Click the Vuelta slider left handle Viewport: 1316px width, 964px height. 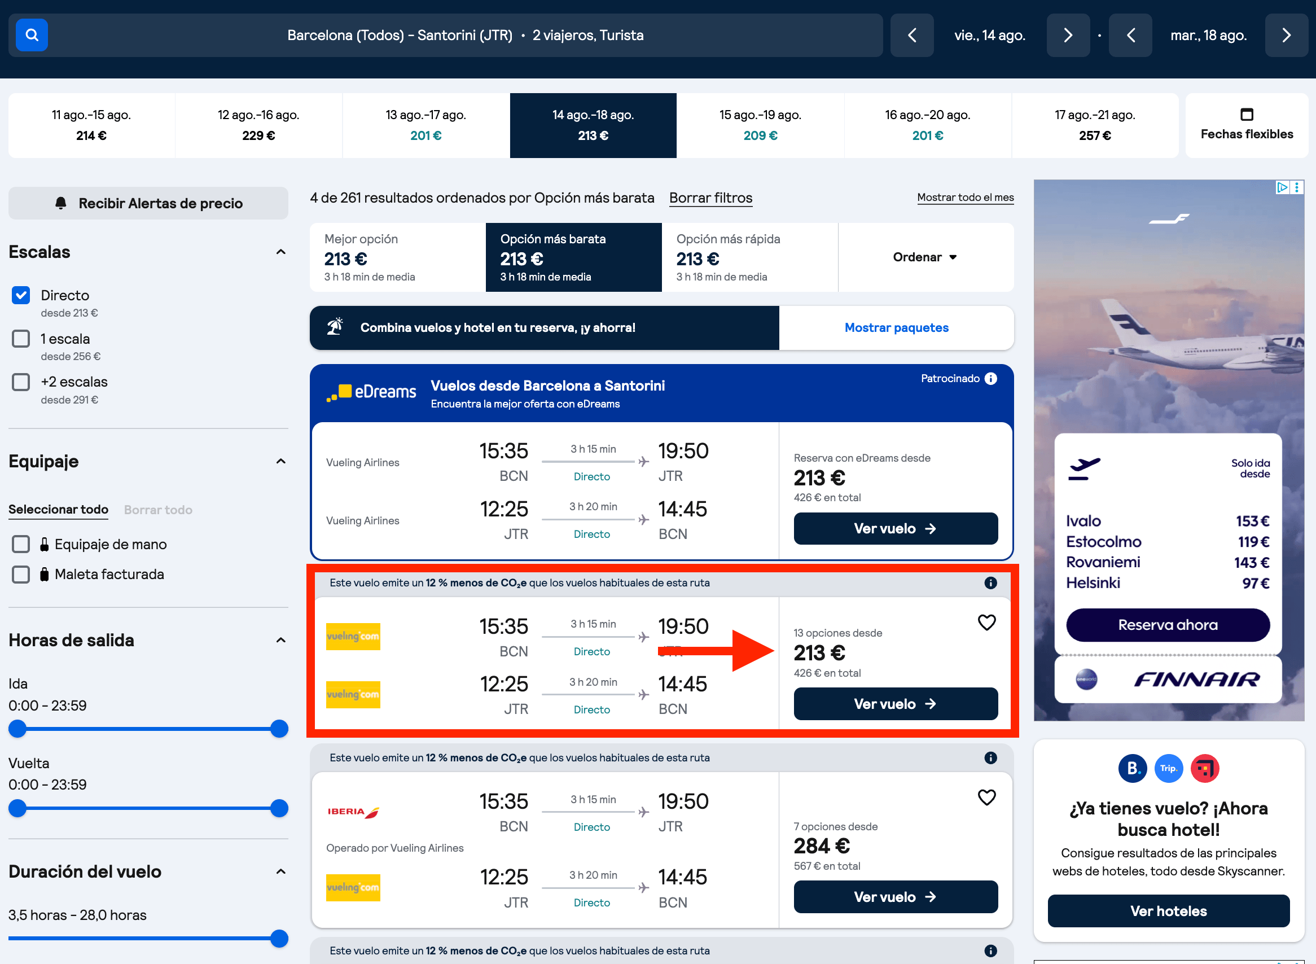(x=17, y=808)
